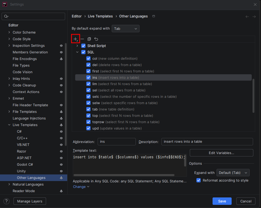Collapse the SQL group
261x208 pixels.
77,52
